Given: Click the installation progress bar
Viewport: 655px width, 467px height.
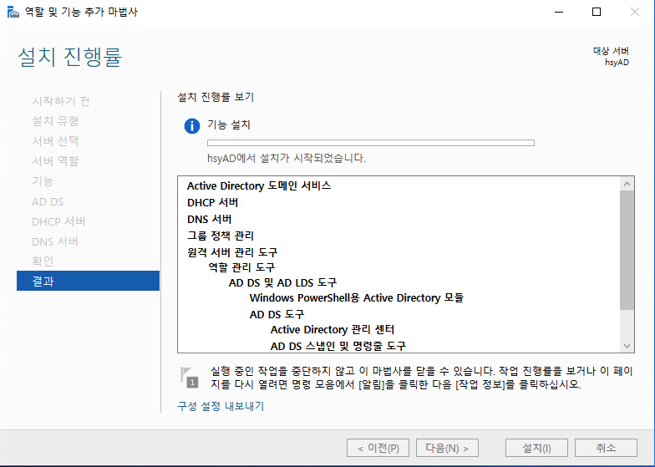Looking at the screenshot, I should [x=371, y=143].
